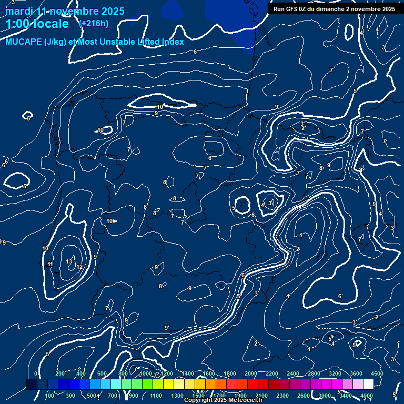Click the legend value '600'
The image size is (404, 404).
point(102,373)
